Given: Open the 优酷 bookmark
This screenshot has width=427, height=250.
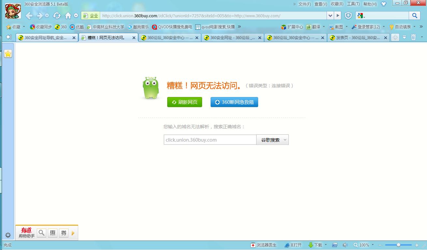Looking at the screenshot, I should click(77, 27).
